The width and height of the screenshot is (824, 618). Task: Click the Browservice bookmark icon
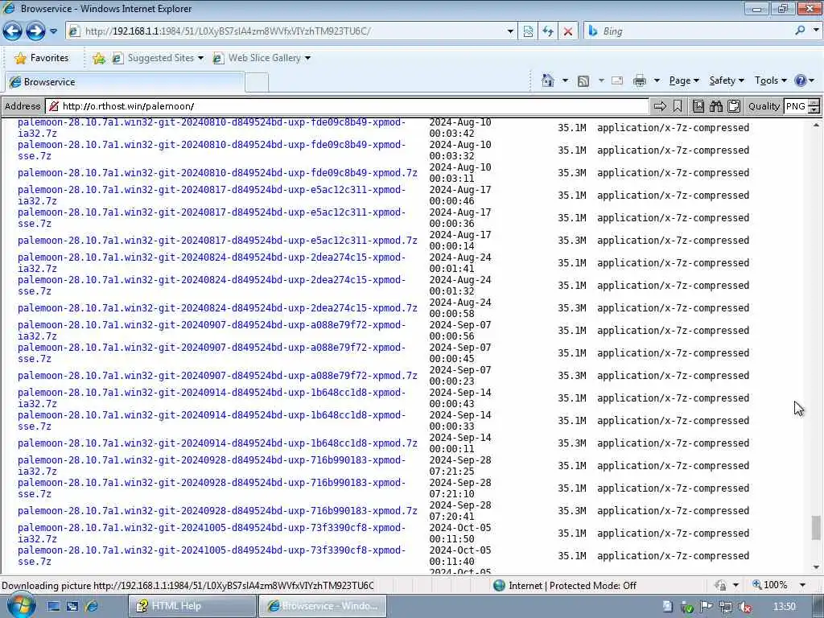click(678, 106)
